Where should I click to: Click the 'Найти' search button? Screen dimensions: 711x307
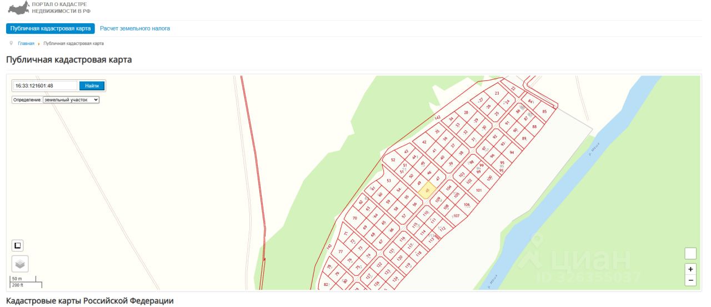coord(92,86)
